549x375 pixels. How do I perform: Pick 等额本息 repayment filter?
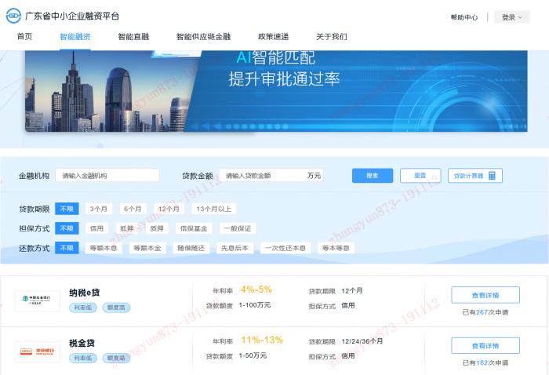[104, 248]
